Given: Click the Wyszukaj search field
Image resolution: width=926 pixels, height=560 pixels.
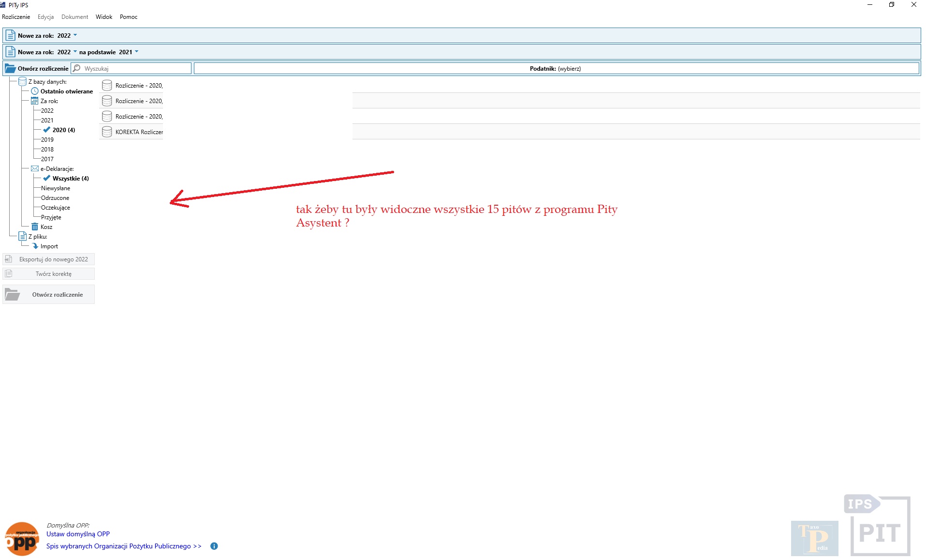Looking at the screenshot, I should pyautogui.click(x=135, y=69).
